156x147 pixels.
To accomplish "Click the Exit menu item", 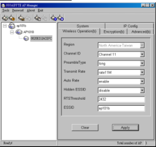I will point(40,10).
